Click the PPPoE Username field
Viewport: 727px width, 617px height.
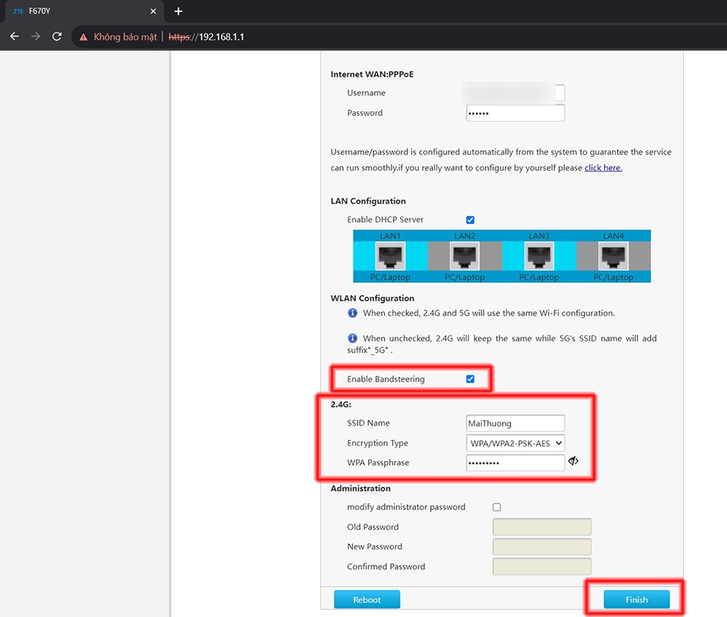pos(515,92)
